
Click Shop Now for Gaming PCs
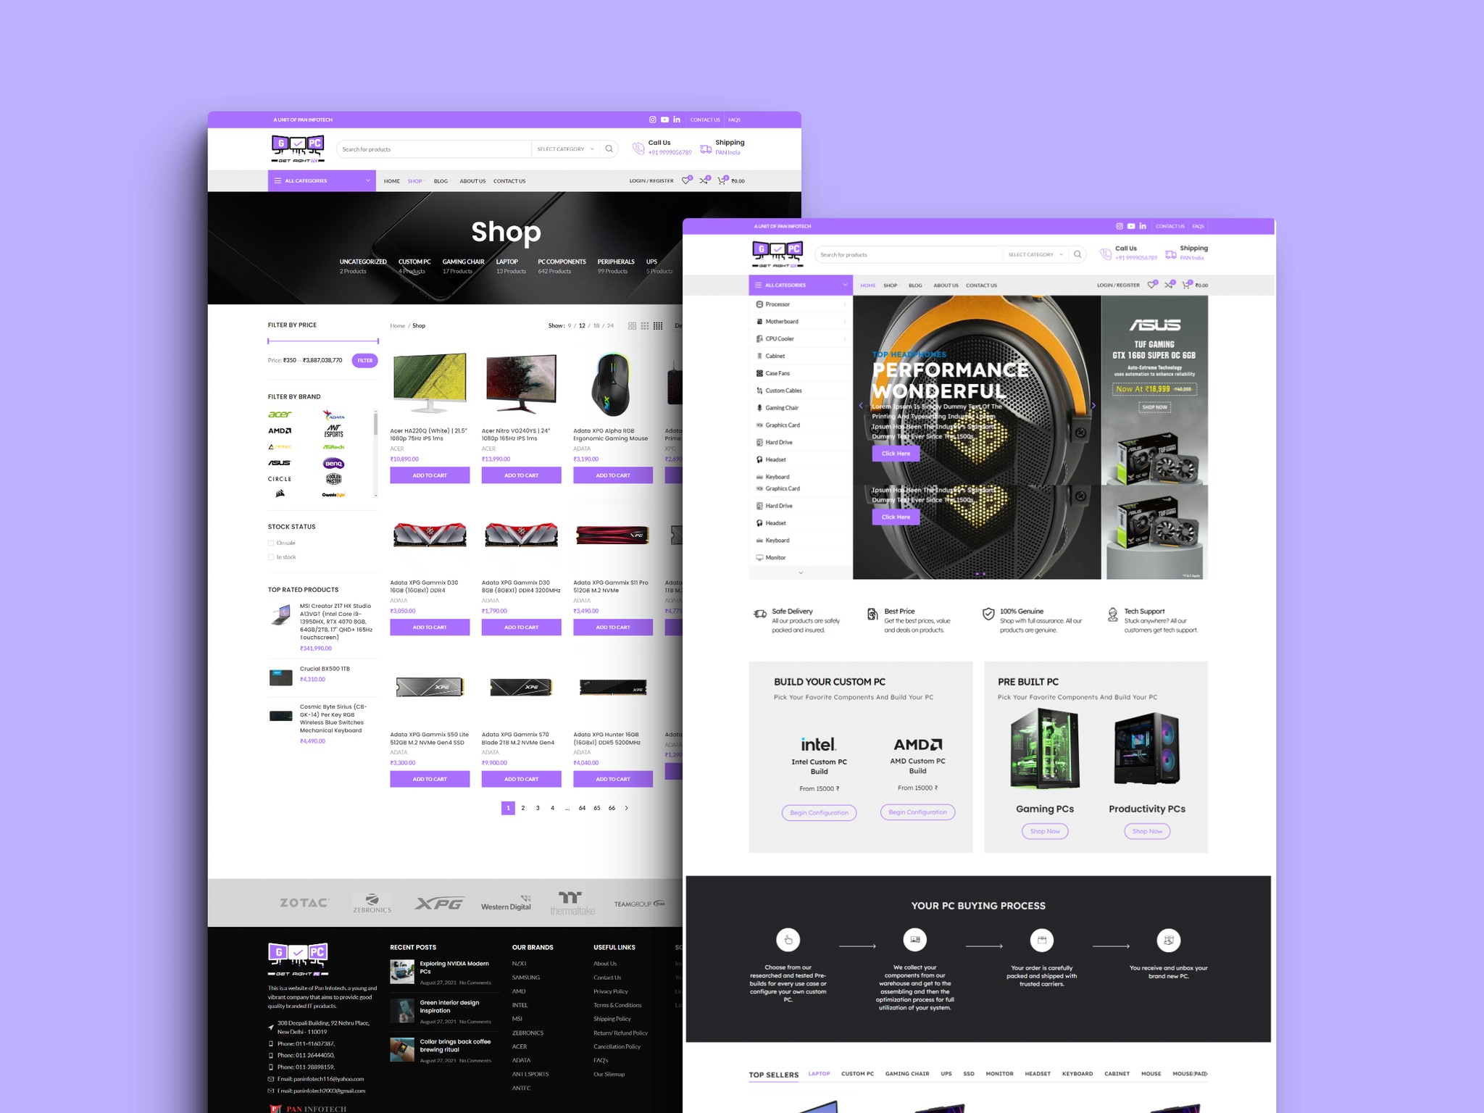[x=1042, y=831]
